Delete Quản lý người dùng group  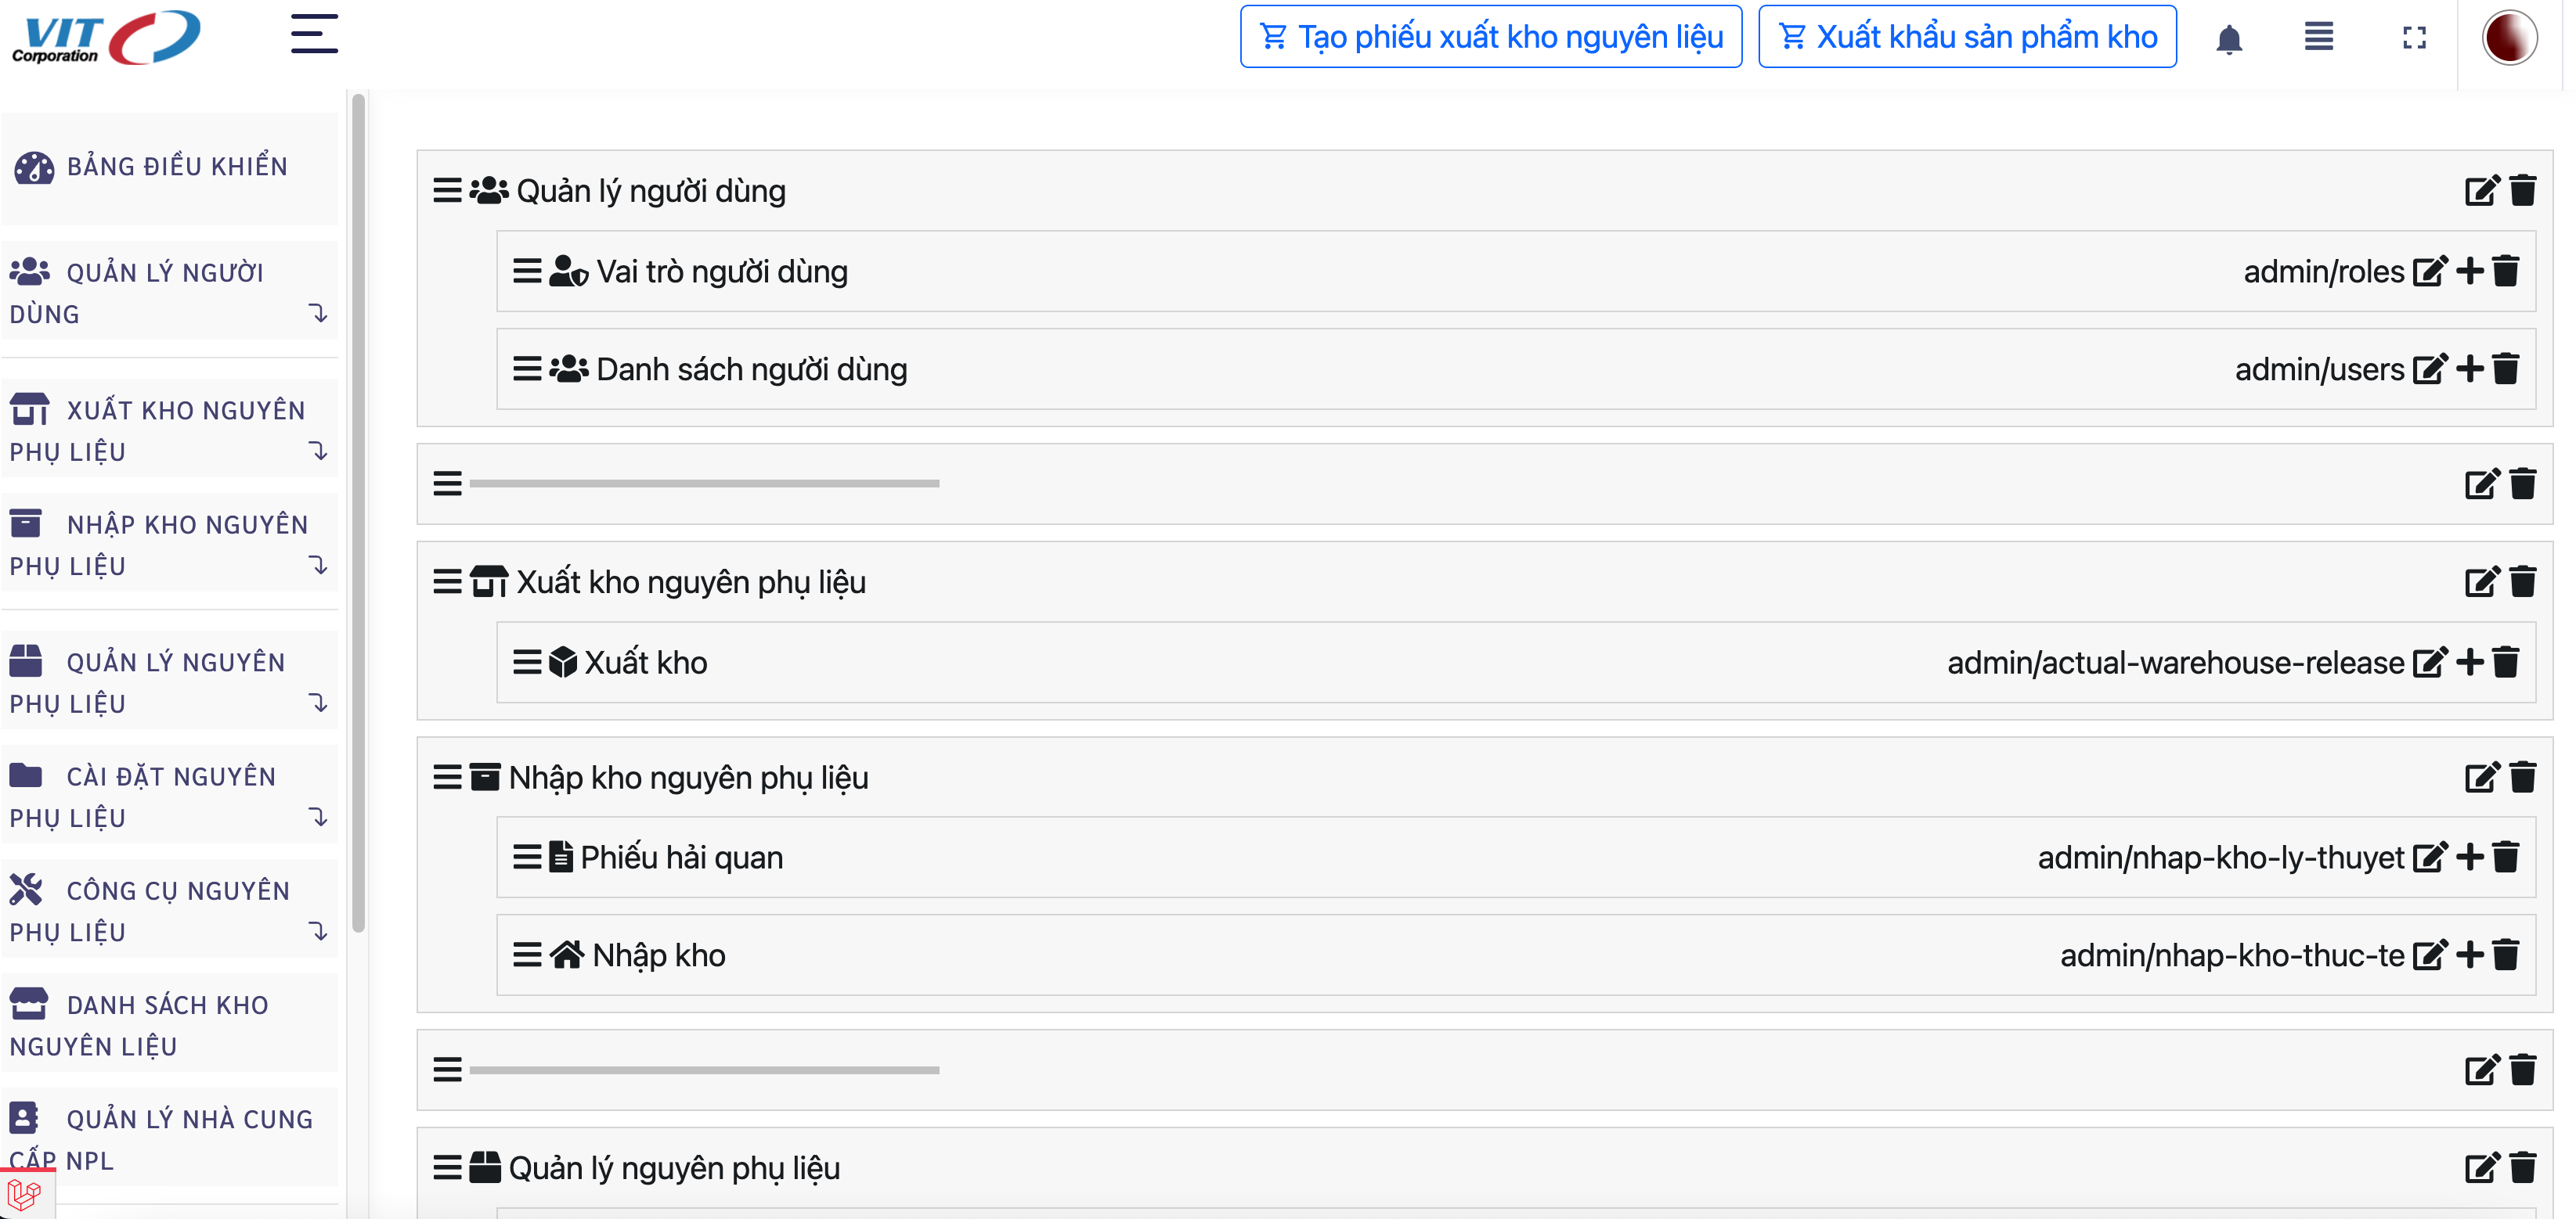point(2523,191)
